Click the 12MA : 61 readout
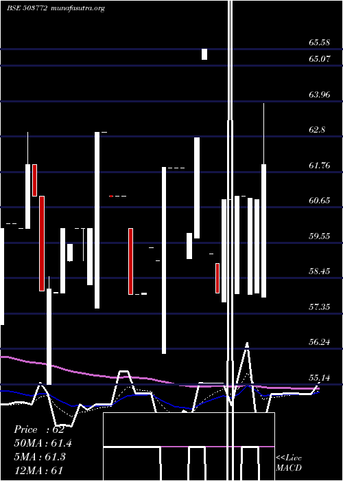This screenshot has width=343, height=481. (38, 470)
